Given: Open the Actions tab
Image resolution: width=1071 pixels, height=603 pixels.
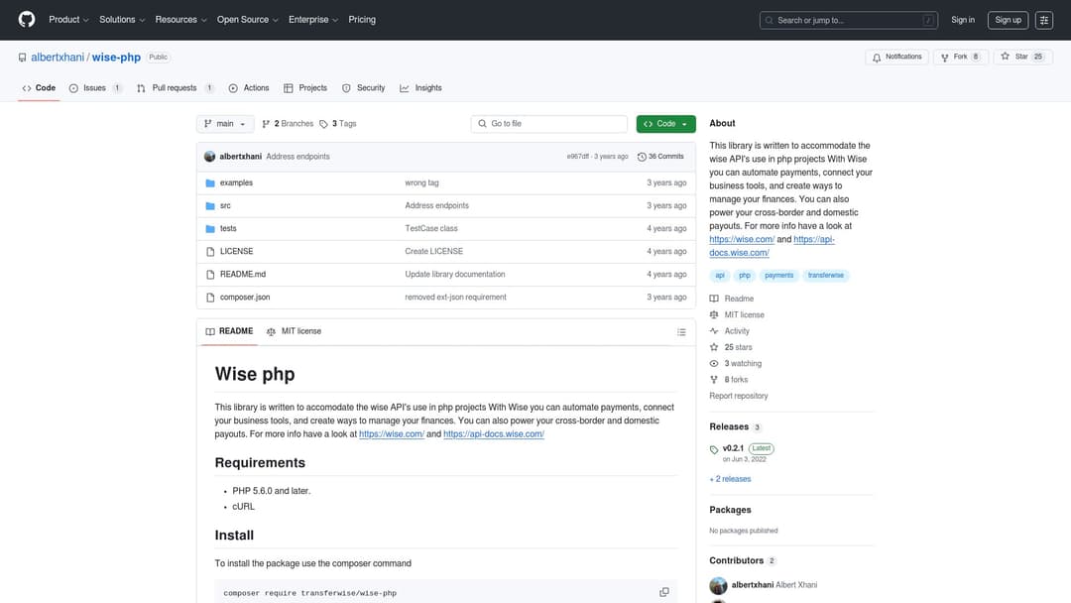Looking at the screenshot, I should (249, 88).
